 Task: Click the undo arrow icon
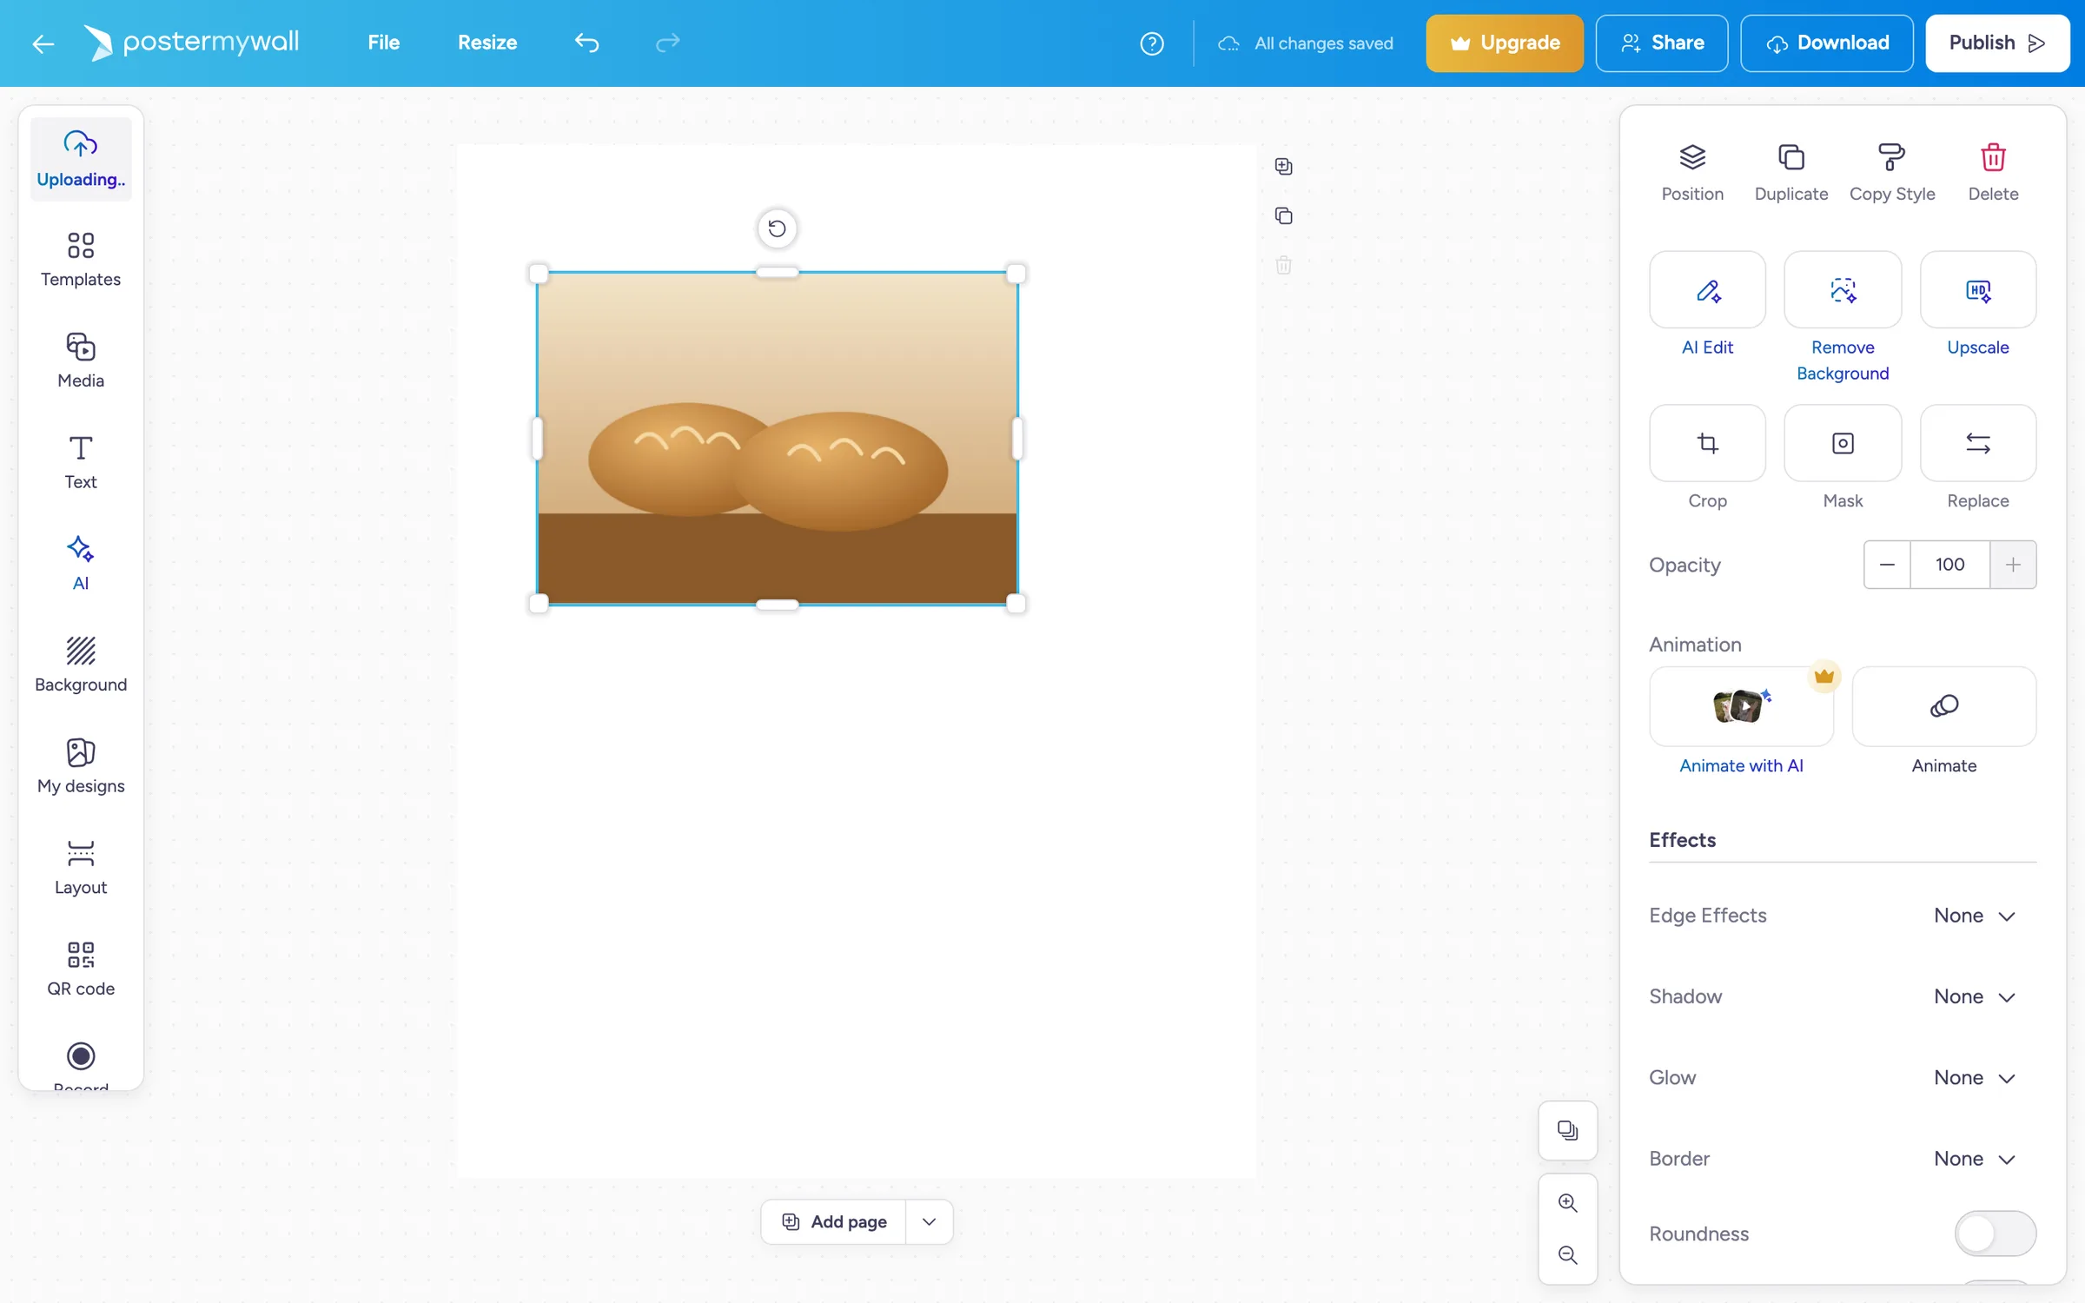click(x=587, y=43)
